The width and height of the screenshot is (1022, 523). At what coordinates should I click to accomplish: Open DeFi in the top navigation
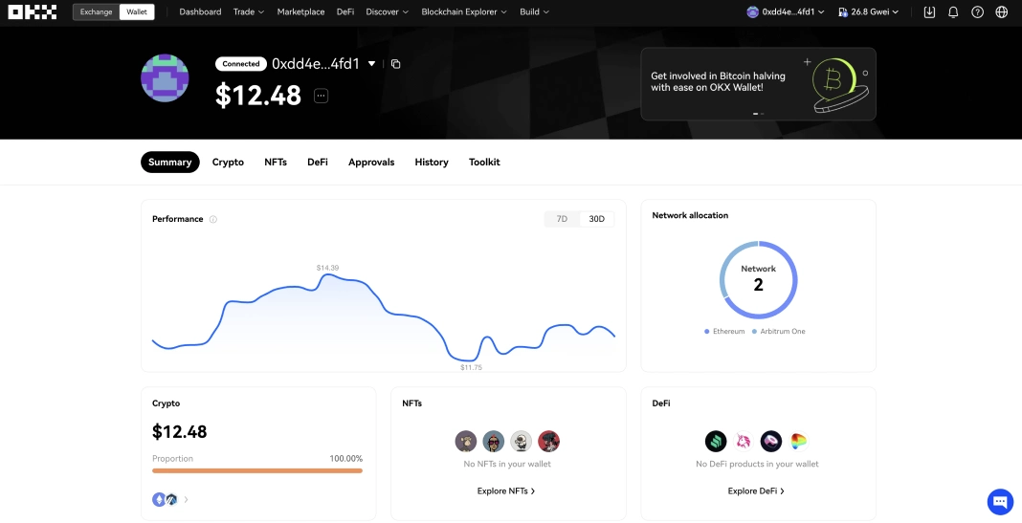tap(344, 11)
